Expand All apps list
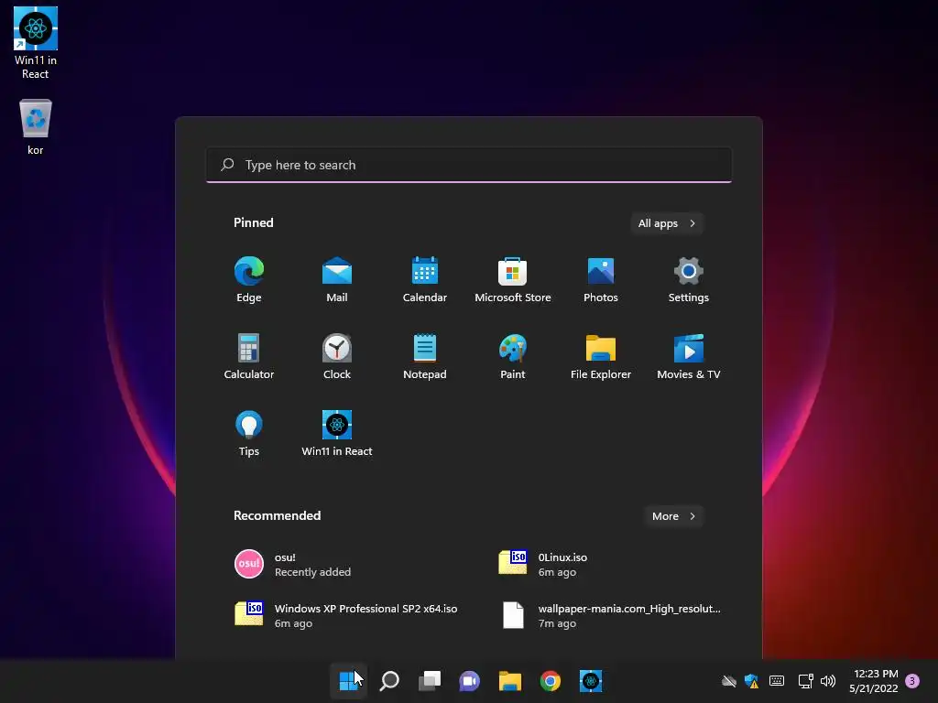Viewport: 938px width, 703px height. 667,223
